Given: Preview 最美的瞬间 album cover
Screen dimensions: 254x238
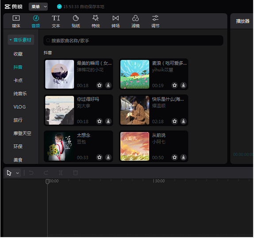Looking at the screenshot, I should click(60, 74).
